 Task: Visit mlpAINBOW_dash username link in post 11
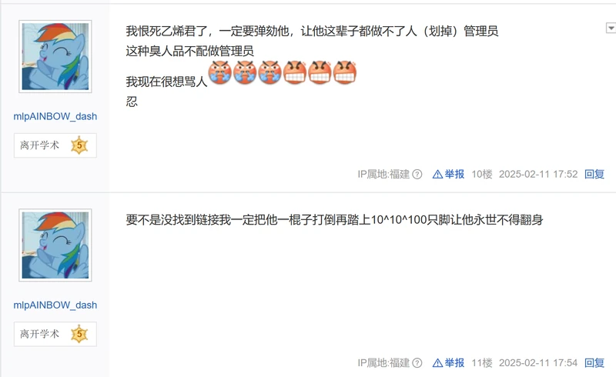tap(55, 305)
